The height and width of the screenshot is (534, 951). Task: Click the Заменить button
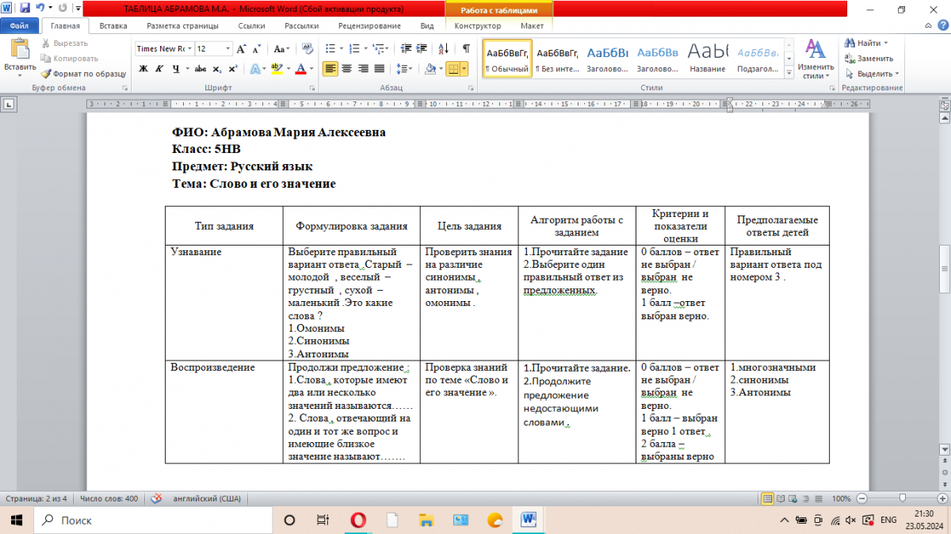click(869, 59)
